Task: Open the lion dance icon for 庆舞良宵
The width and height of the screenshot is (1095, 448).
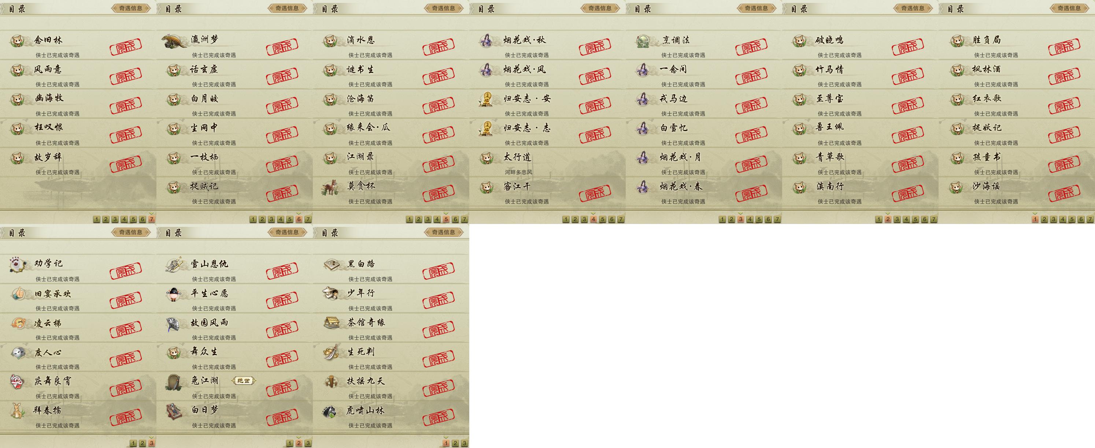Action: tap(18, 381)
